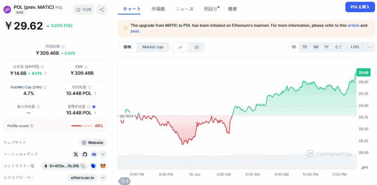Viewport: 377px width, 185px height.
Task: Show info tooltip for 出来高 (24時間)
Action: pos(42,67)
